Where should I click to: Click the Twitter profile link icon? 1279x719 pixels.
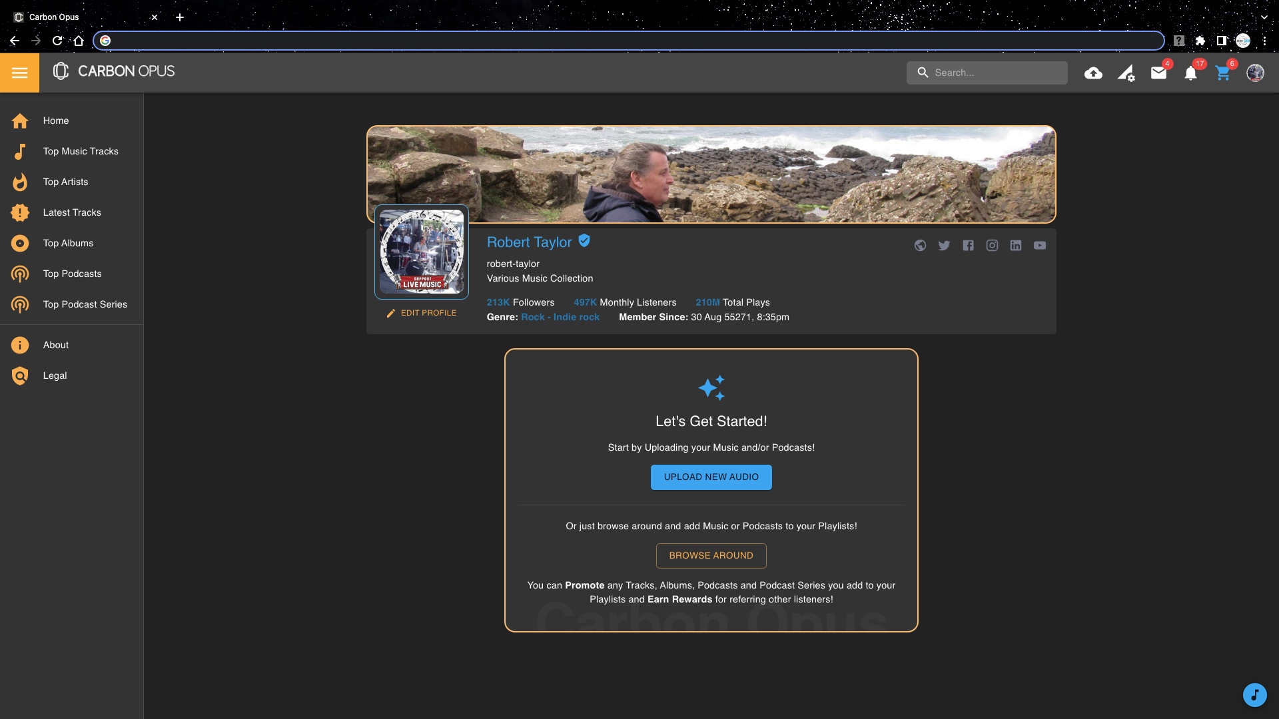tap(944, 246)
